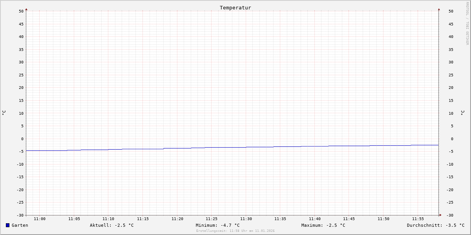Click the blue Garten legend color swatch
Viewport: 471px width, 235px height.
click(x=7, y=225)
